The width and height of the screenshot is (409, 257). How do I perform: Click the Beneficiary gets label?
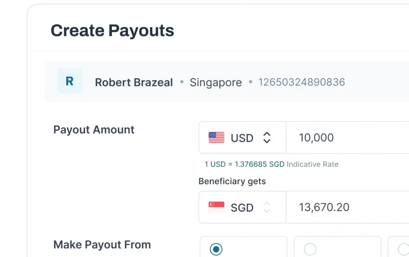232,181
